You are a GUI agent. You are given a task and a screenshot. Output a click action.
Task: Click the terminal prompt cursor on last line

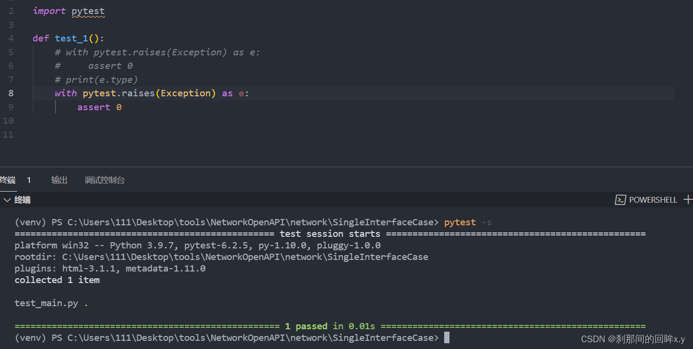447,337
